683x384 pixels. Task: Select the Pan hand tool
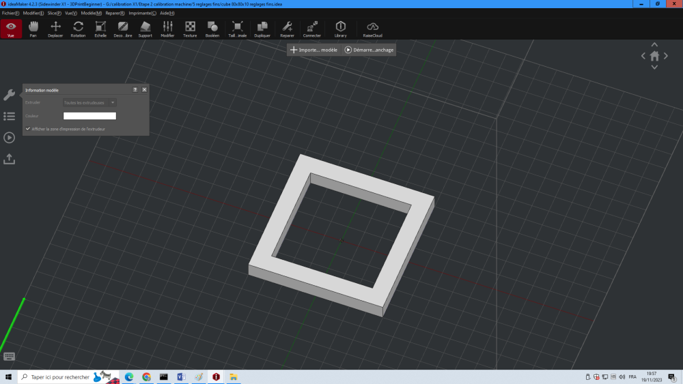pos(33,29)
